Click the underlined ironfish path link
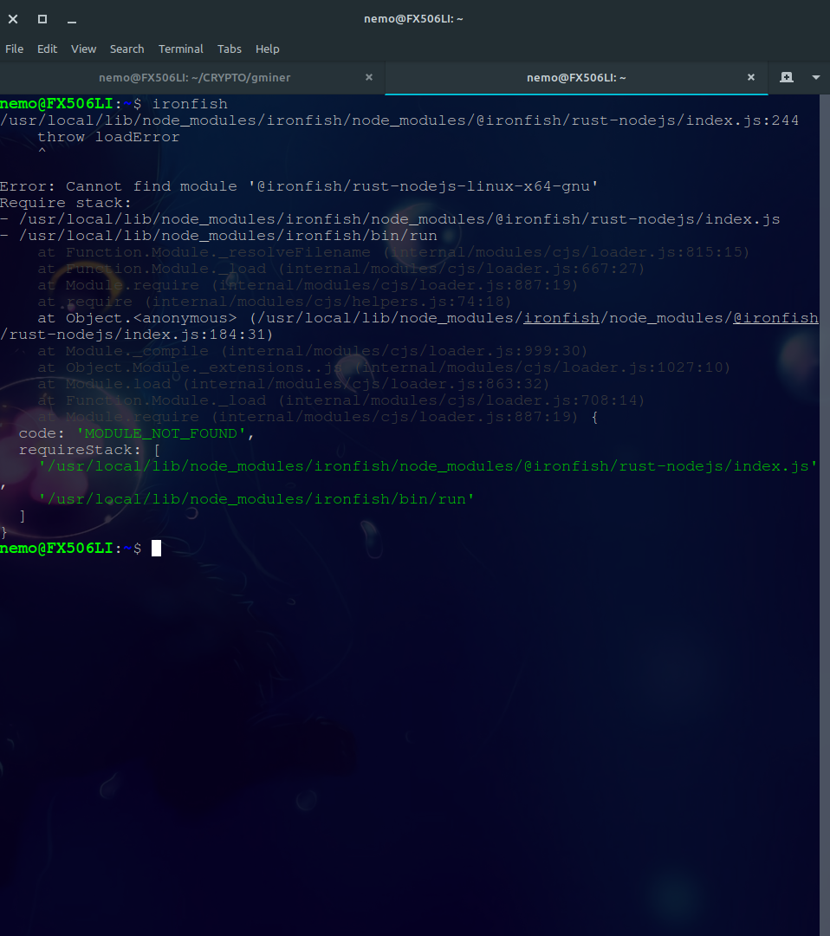 (x=561, y=318)
